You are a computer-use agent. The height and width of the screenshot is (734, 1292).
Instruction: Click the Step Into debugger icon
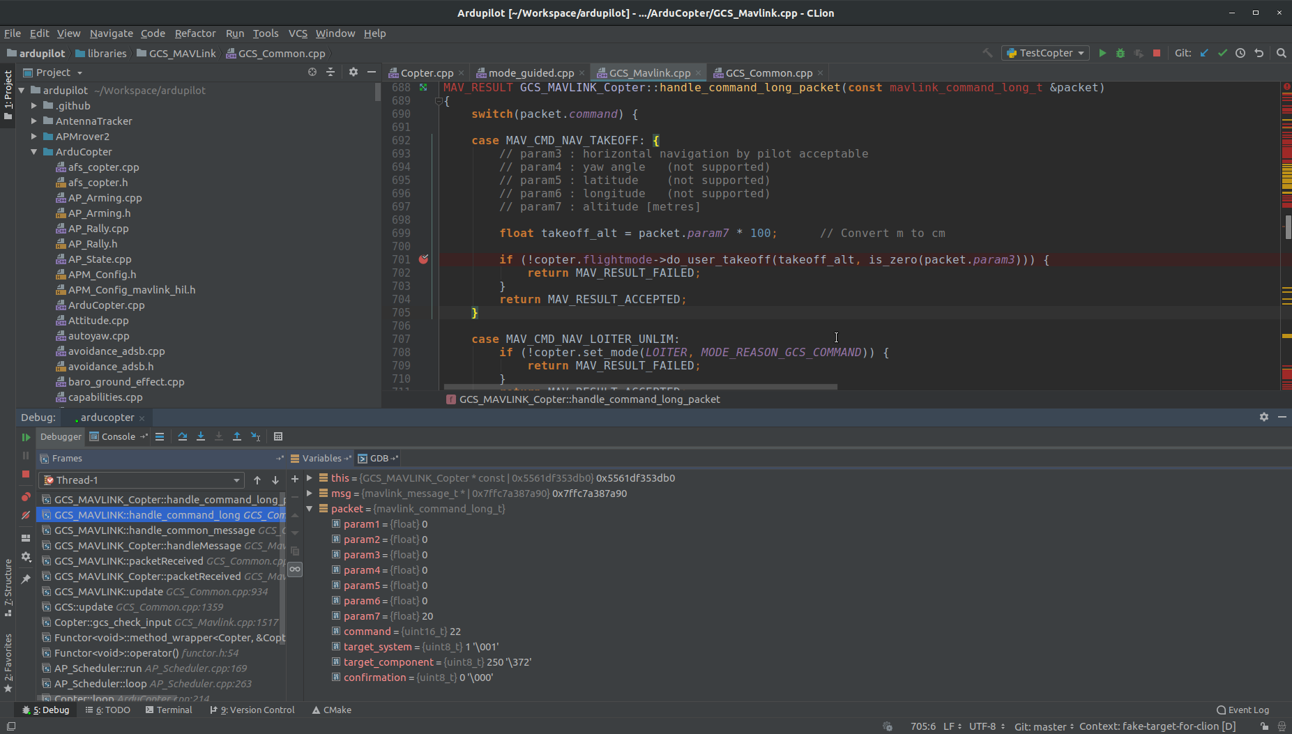click(201, 436)
